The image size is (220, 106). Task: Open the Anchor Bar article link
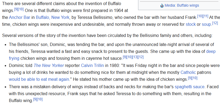[x=20, y=18]
